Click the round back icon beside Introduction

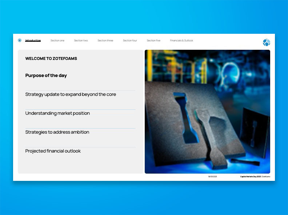coord(20,40)
